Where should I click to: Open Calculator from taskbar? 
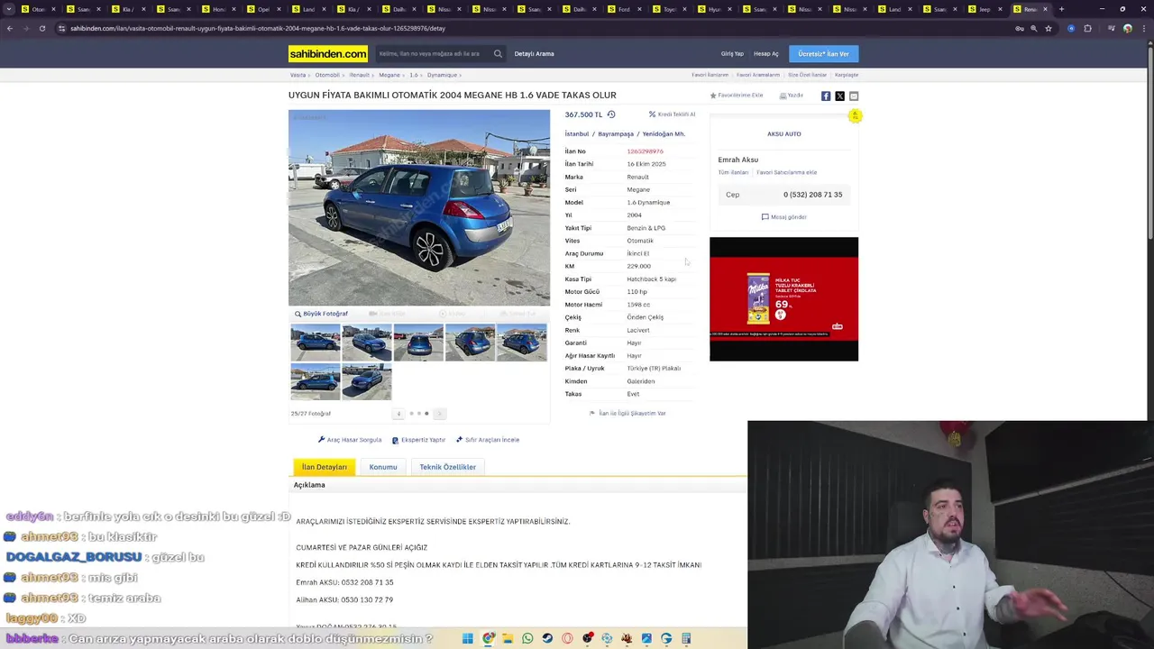[x=686, y=638]
